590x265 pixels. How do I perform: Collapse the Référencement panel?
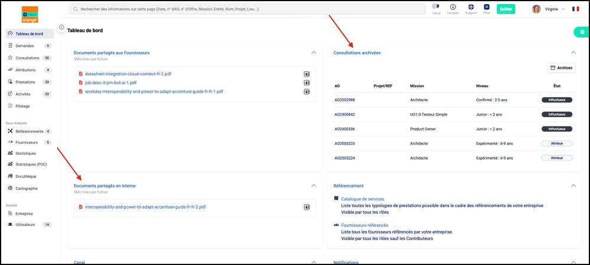(x=573, y=185)
